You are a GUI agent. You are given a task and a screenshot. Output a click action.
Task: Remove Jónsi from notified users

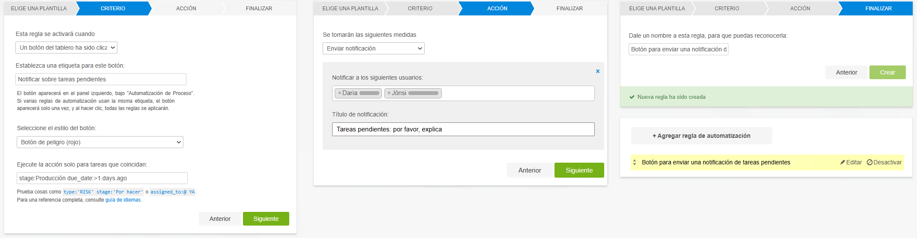click(x=389, y=93)
